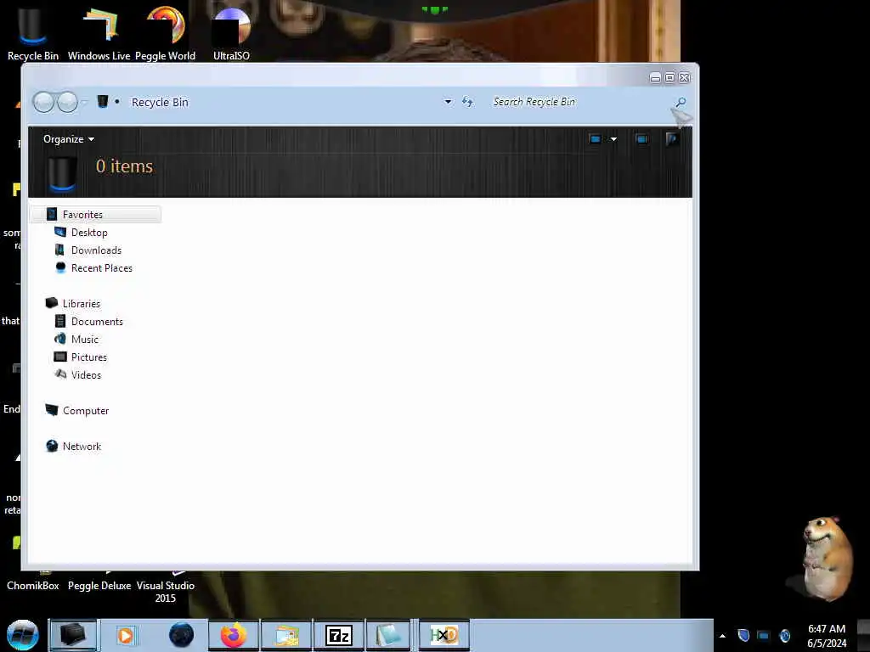Screen dimensions: 870x652
Task: Open Recent Places in Favorites
Action: coord(102,267)
